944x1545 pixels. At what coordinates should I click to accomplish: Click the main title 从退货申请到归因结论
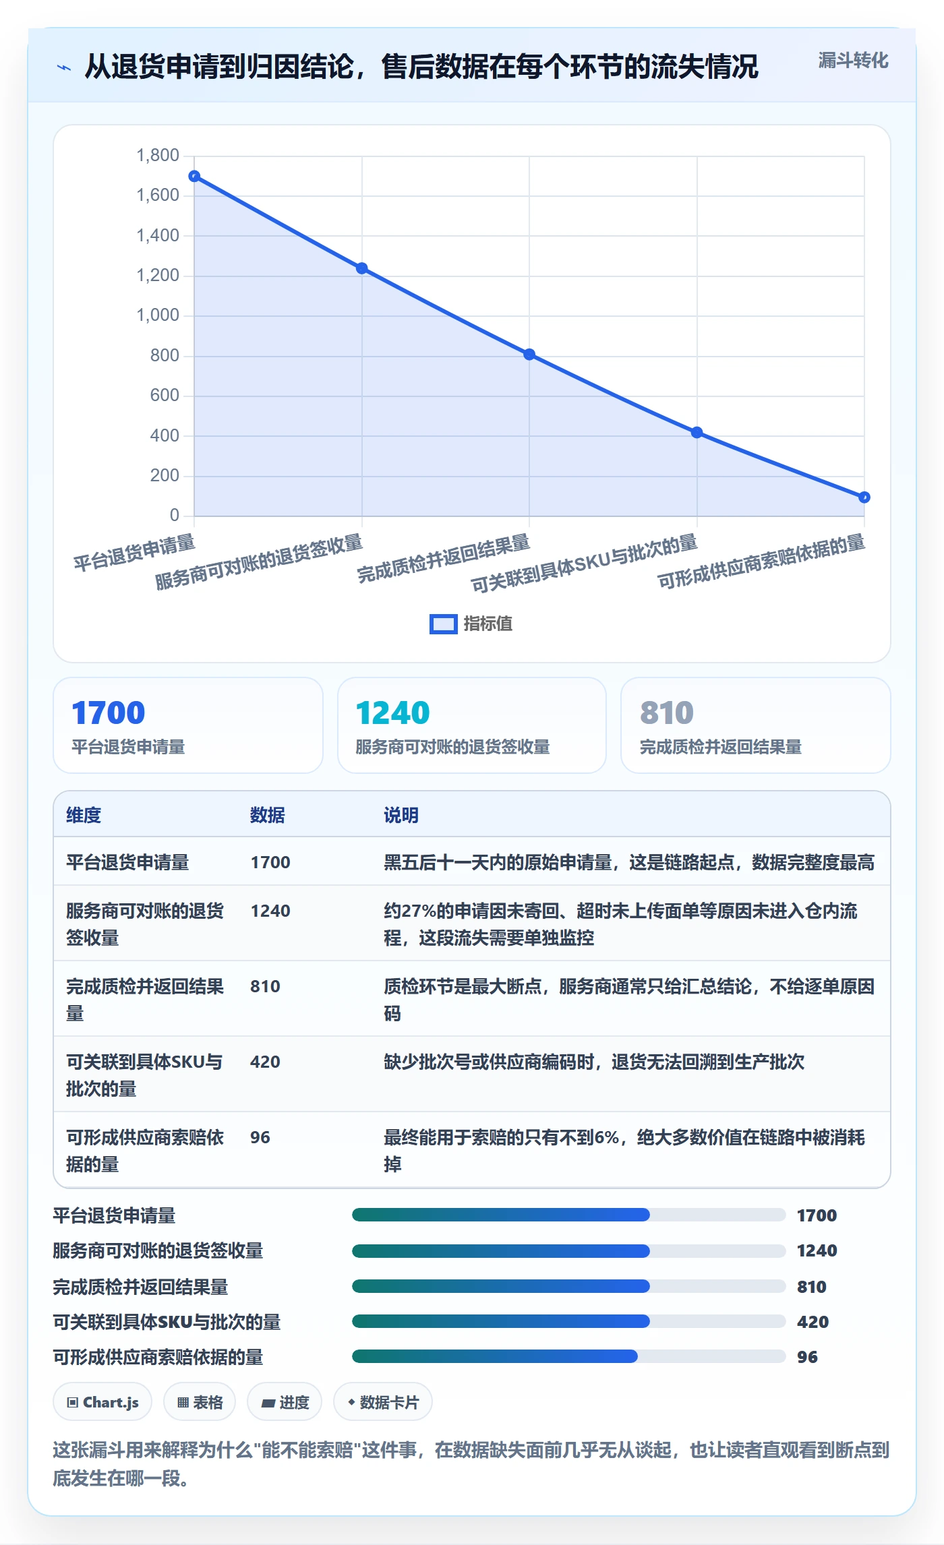click(421, 67)
